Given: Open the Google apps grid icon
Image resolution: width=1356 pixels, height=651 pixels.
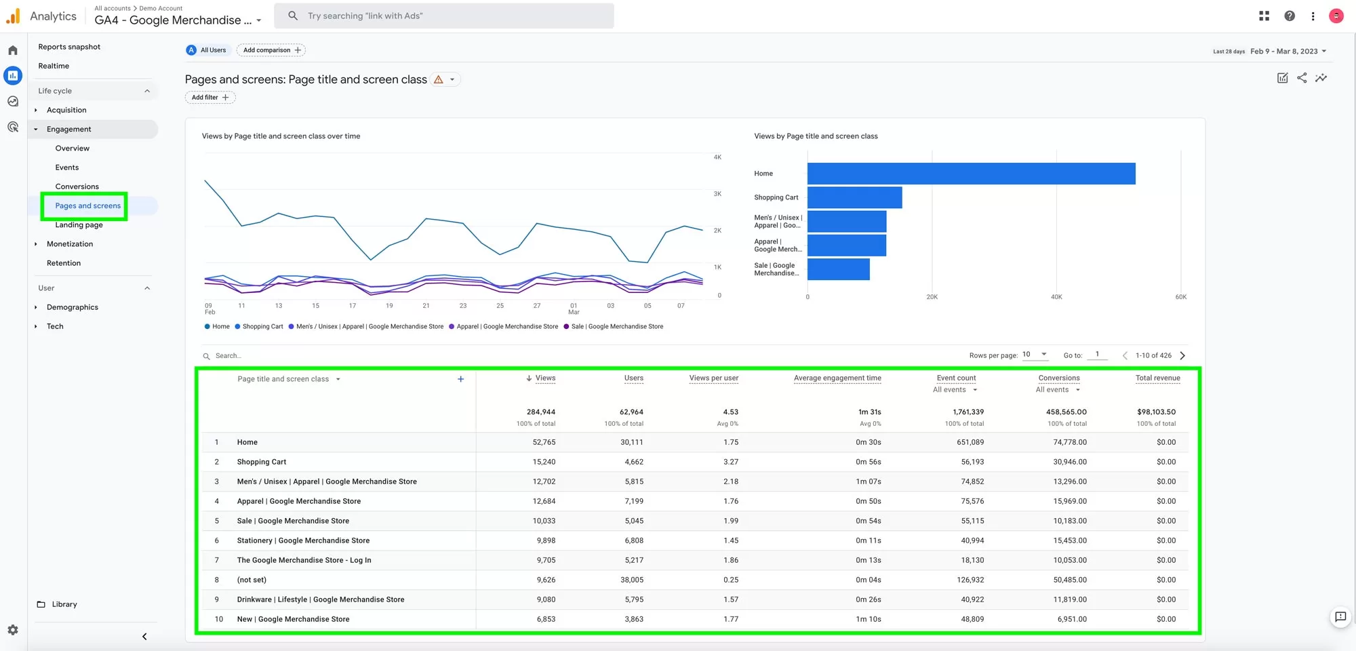Looking at the screenshot, I should [1264, 16].
